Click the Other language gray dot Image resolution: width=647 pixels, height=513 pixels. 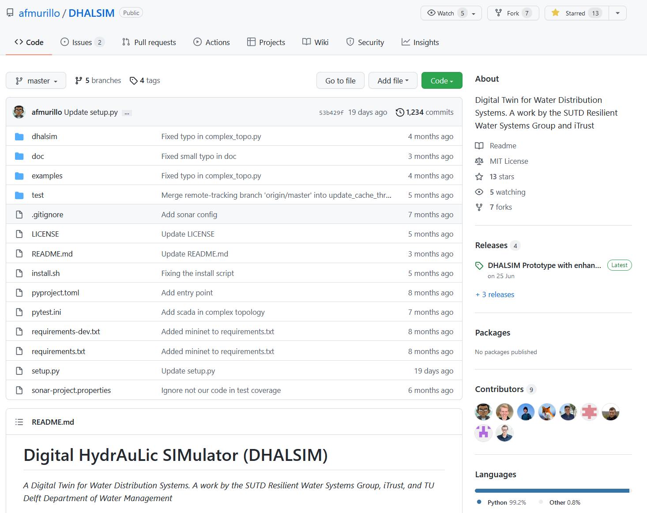[x=541, y=502]
